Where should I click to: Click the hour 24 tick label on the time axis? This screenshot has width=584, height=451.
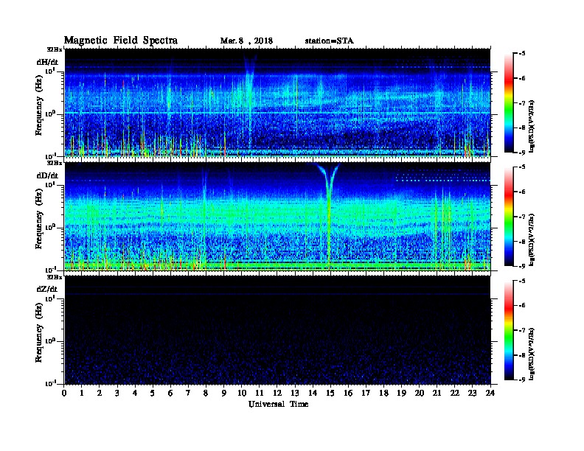tap(490, 394)
